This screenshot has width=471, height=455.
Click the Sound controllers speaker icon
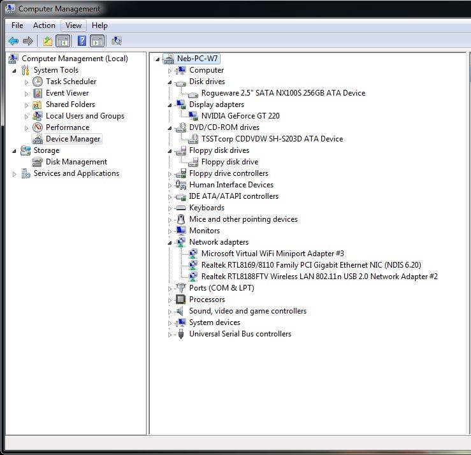pyautogui.click(x=180, y=311)
